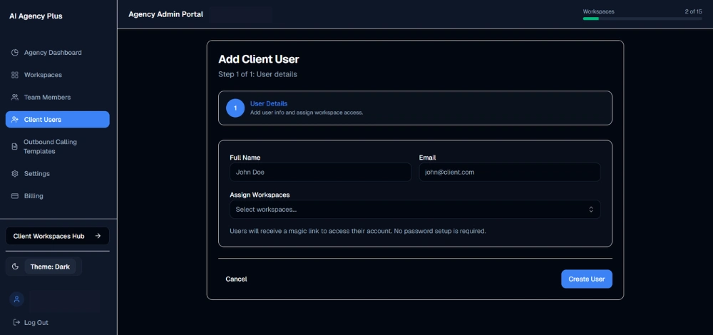Go to Workspaces in sidebar

(x=57, y=75)
